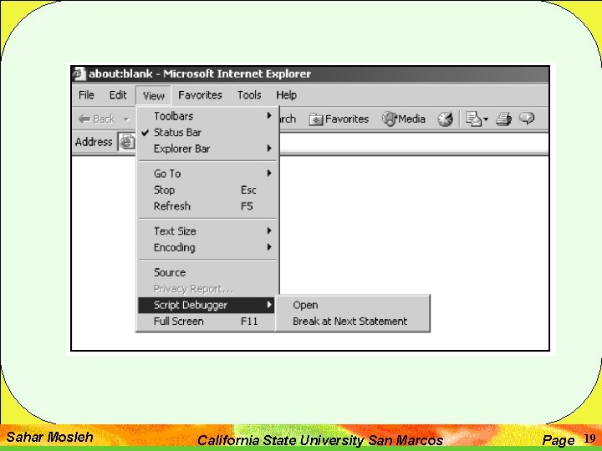Viewport: 602px width, 451px height.
Task: Click the Back arrow toolbar button
Action: (96, 119)
